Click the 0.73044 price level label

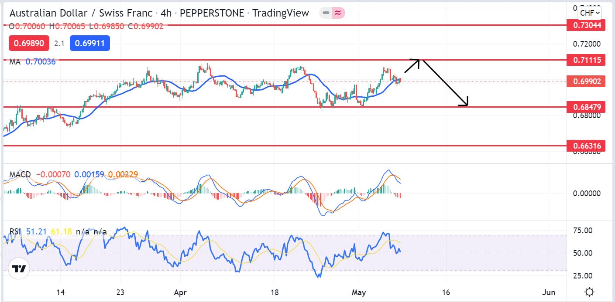[x=586, y=25]
